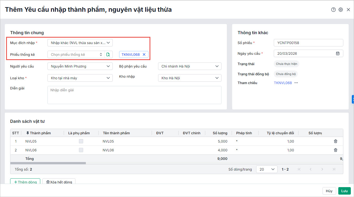The height and width of the screenshot is (197, 354).
Task: Open the settings gear icon
Action: tap(341, 10)
